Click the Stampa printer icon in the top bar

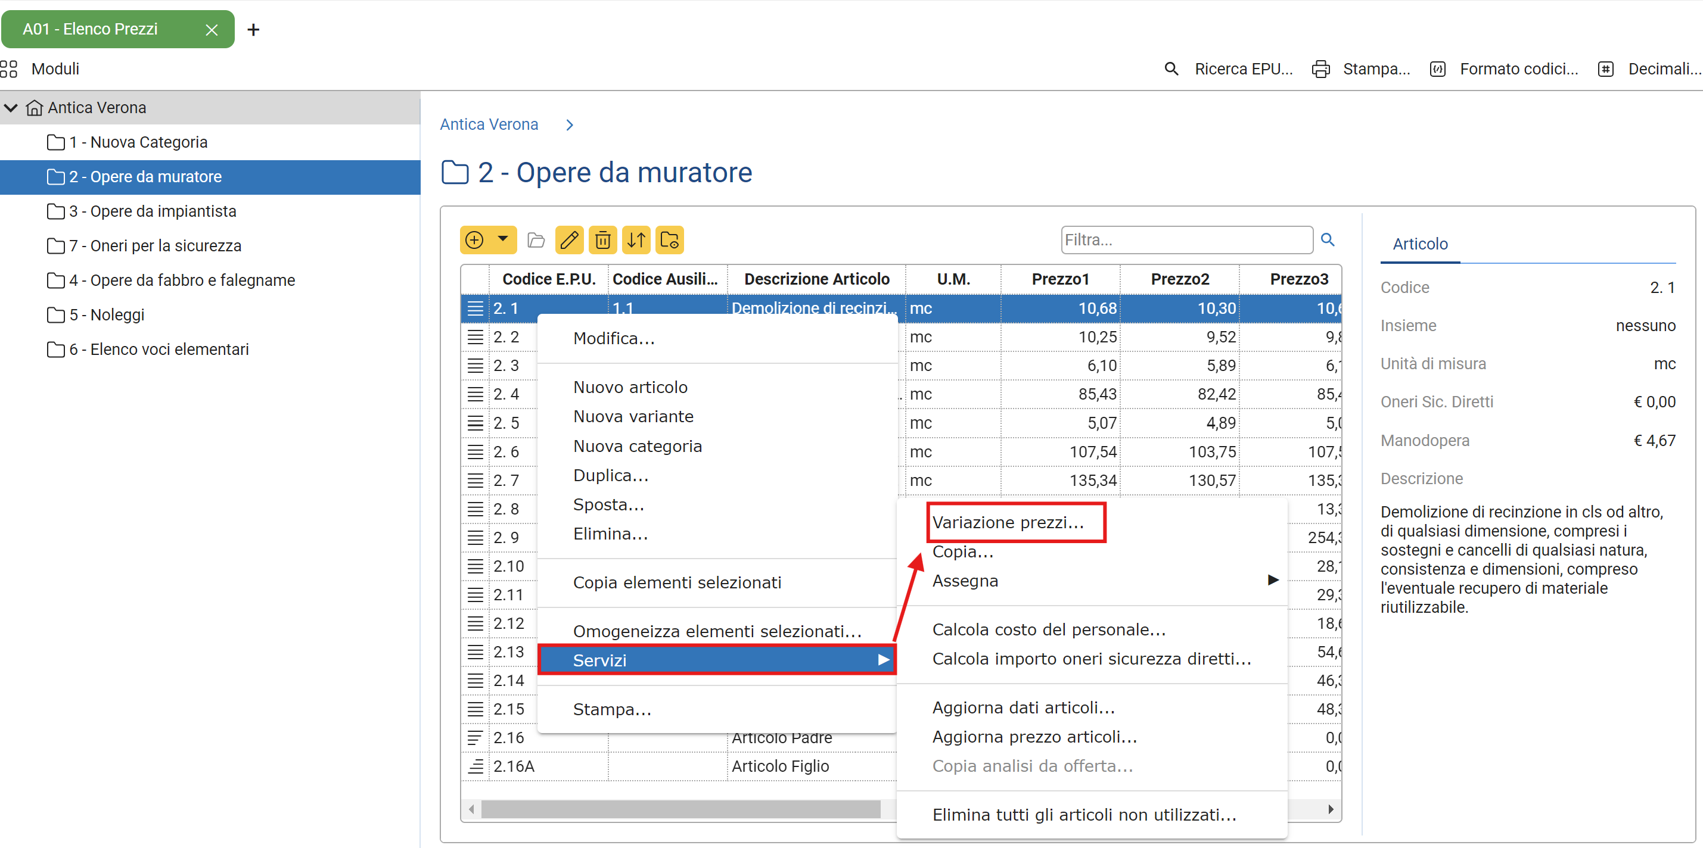[x=1320, y=68]
